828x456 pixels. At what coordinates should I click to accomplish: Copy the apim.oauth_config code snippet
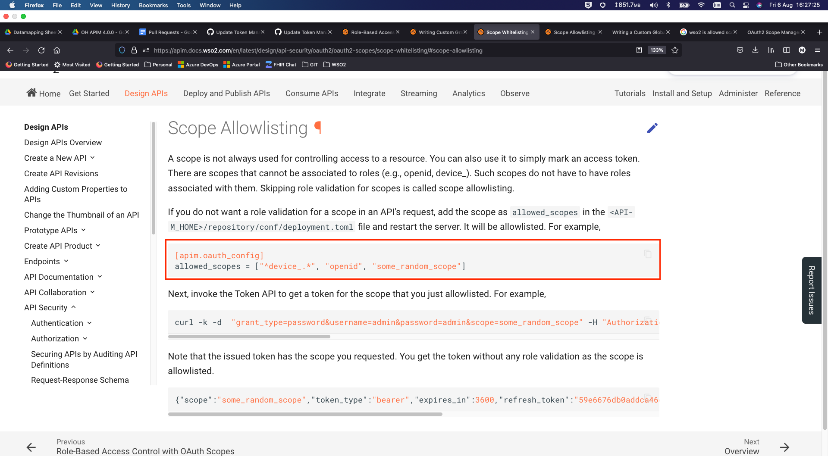(647, 254)
